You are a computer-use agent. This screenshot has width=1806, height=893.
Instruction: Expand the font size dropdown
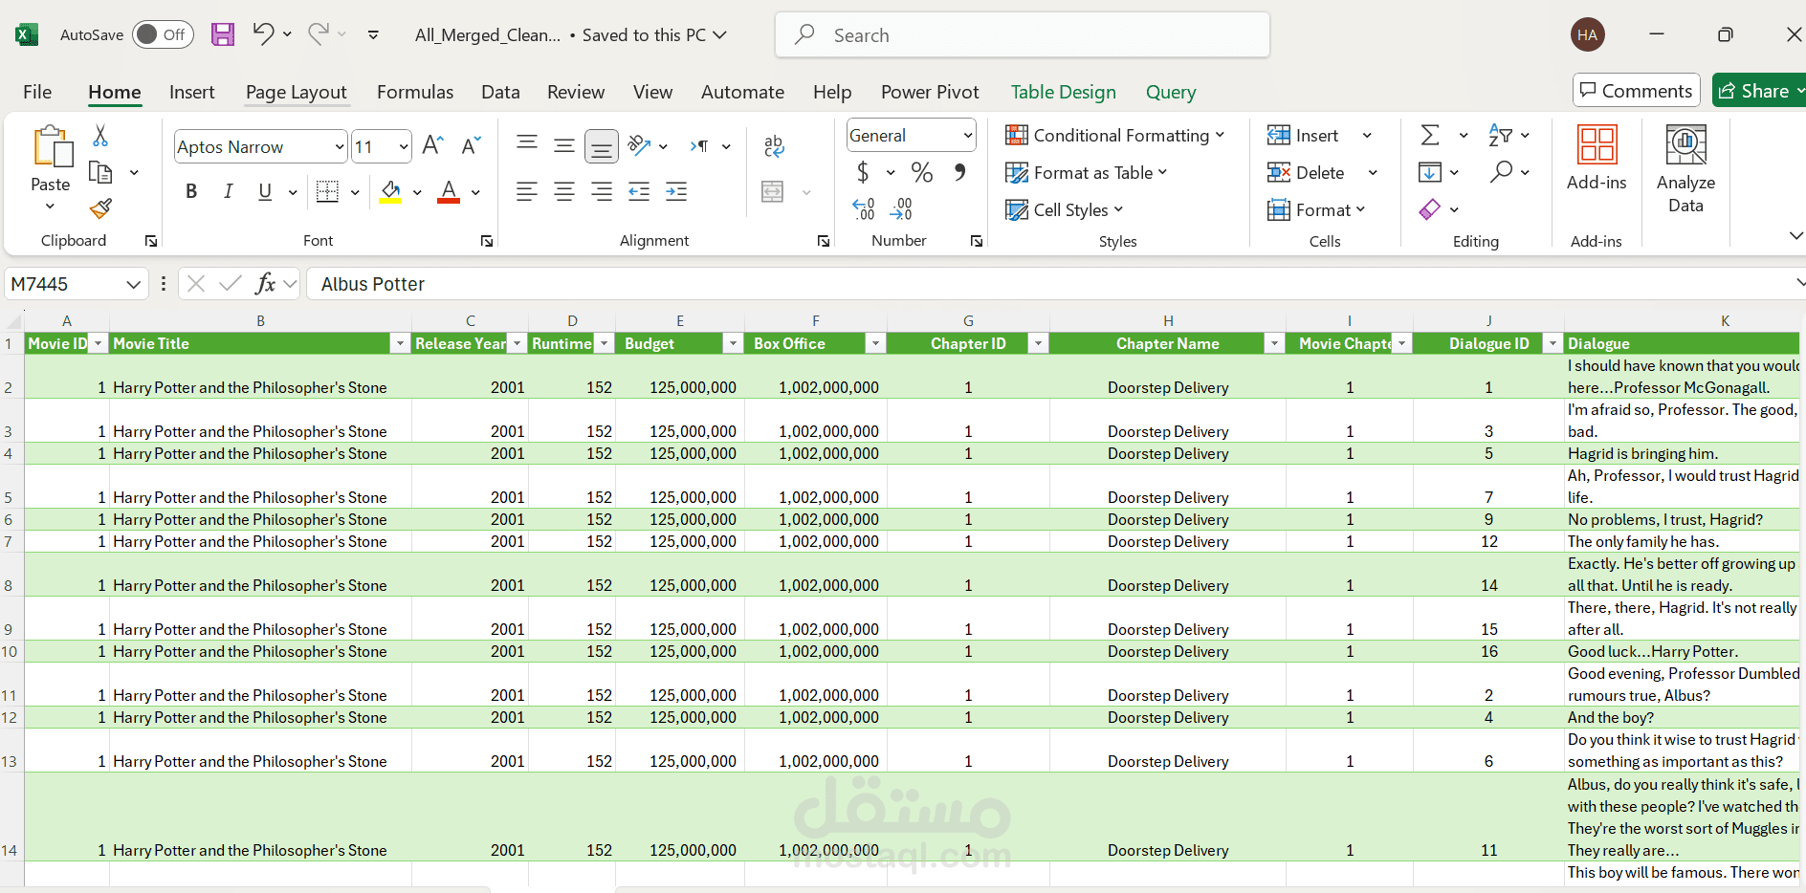[403, 146]
